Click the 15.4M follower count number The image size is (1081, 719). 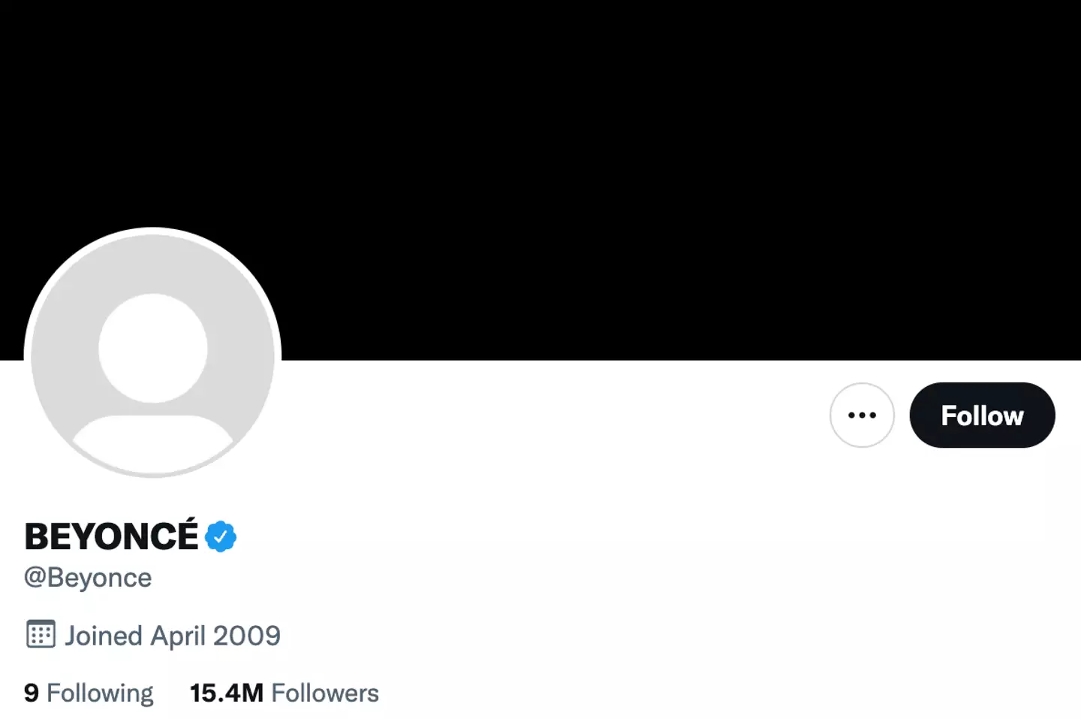click(x=226, y=693)
